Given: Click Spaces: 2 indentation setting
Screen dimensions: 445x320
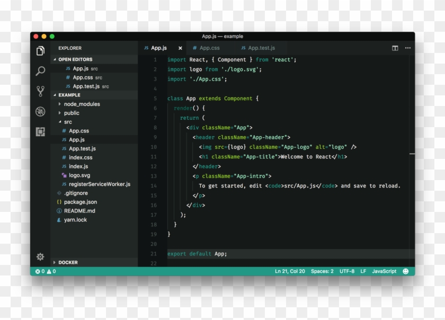Looking at the screenshot, I should pyautogui.click(x=322, y=271).
